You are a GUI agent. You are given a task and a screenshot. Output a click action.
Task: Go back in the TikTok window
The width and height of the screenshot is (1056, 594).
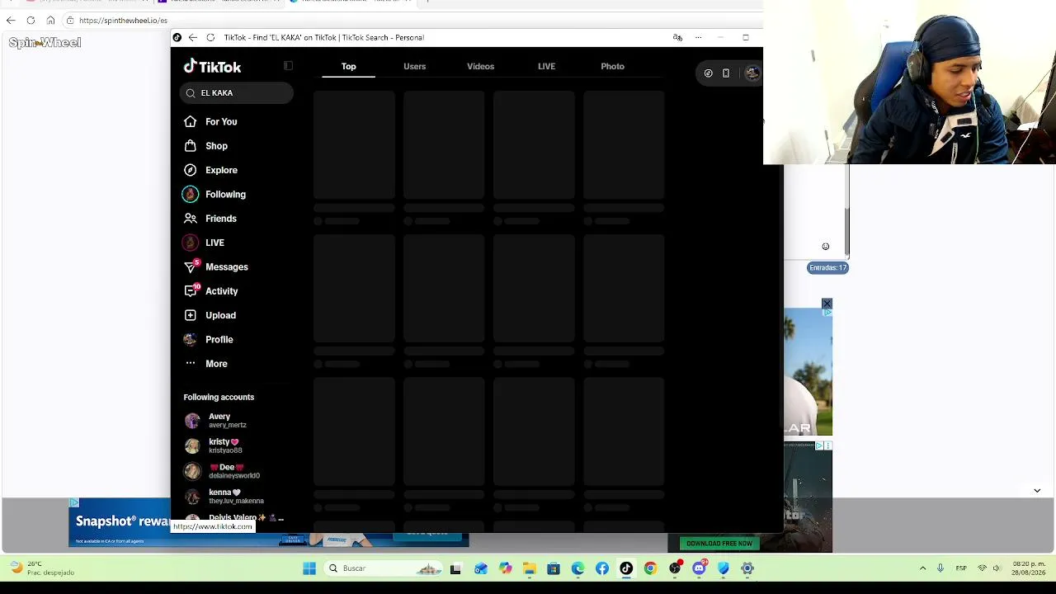192,37
